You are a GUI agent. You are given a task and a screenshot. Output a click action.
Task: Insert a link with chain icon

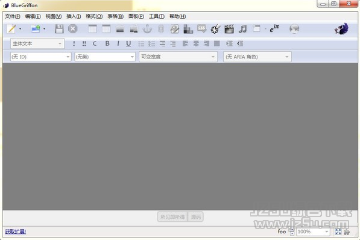[x=161, y=29]
